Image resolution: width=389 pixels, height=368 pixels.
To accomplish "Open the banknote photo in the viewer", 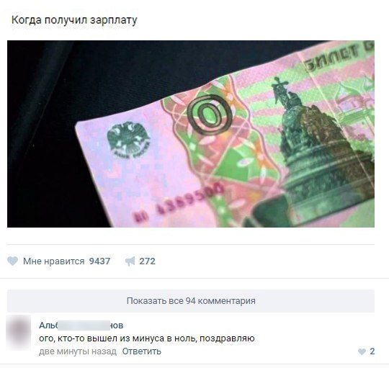I will tap(191, 134).
